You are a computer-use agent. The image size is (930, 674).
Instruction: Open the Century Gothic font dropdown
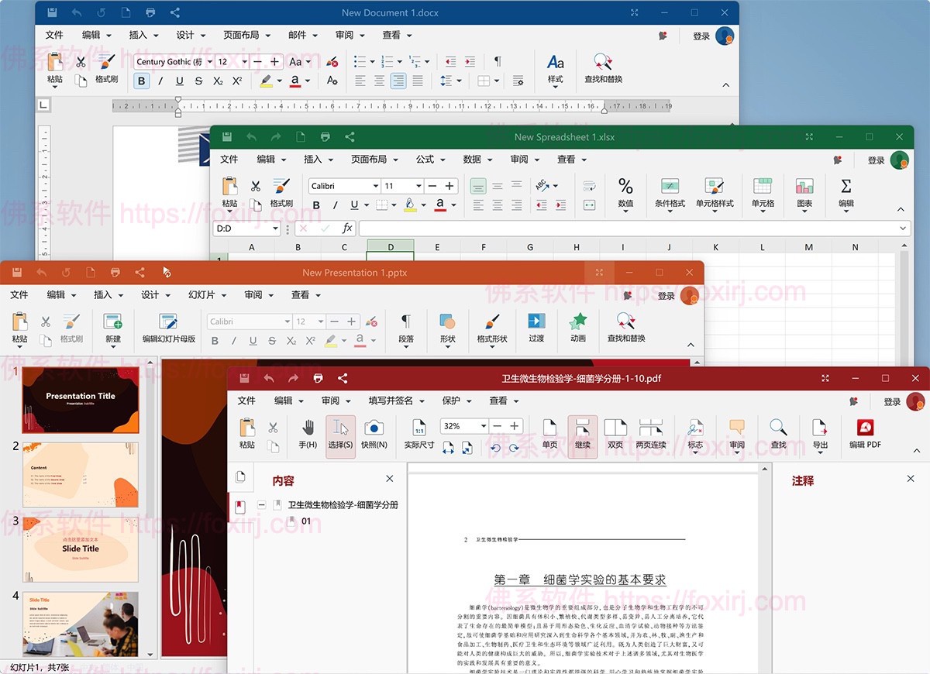tap(211, 61)
